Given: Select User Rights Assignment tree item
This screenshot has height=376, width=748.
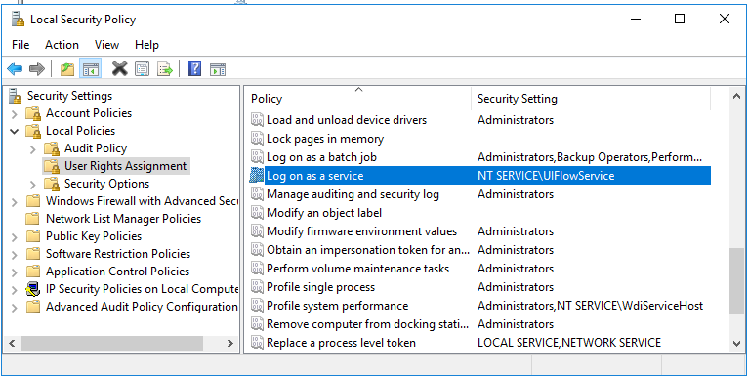Looking at the screenshot, I should (126, 166).
